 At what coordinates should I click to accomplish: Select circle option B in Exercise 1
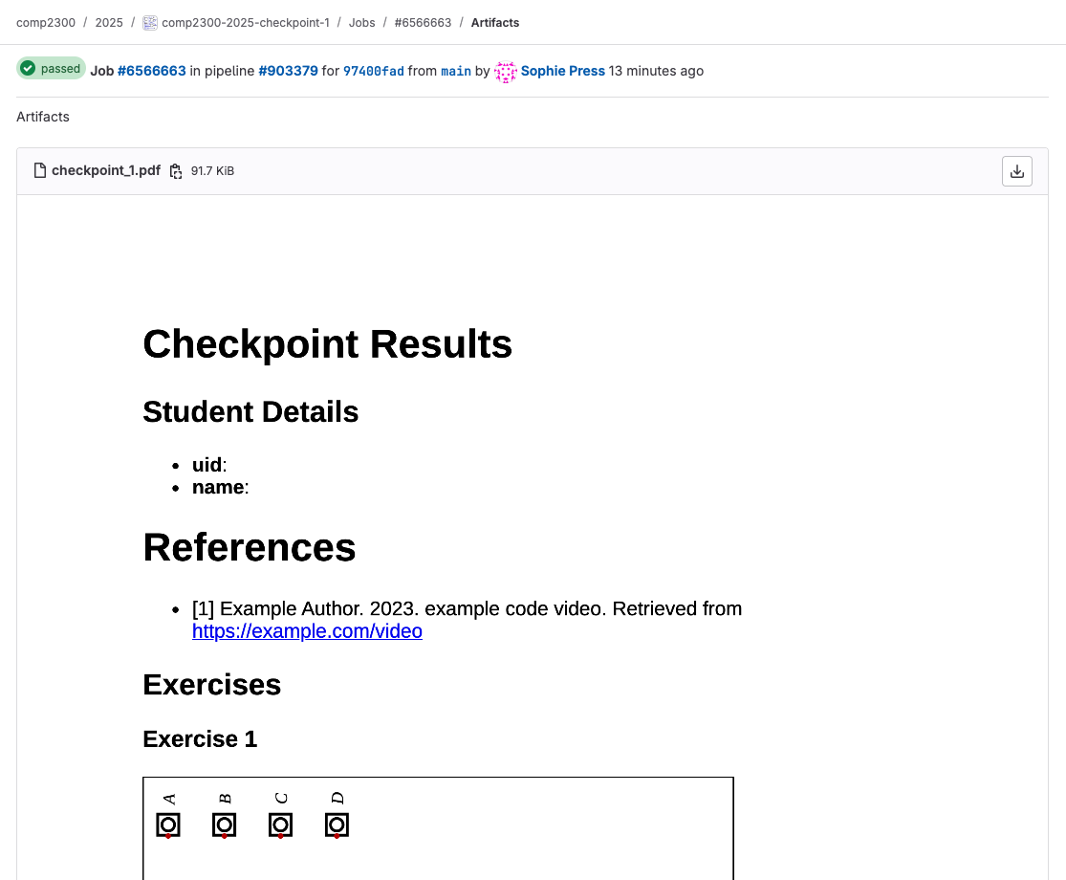[x=225, y=825]
